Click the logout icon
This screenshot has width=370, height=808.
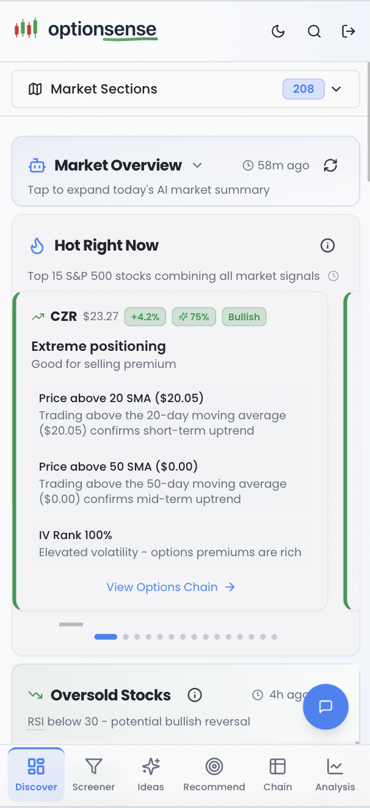click(349, 31)
